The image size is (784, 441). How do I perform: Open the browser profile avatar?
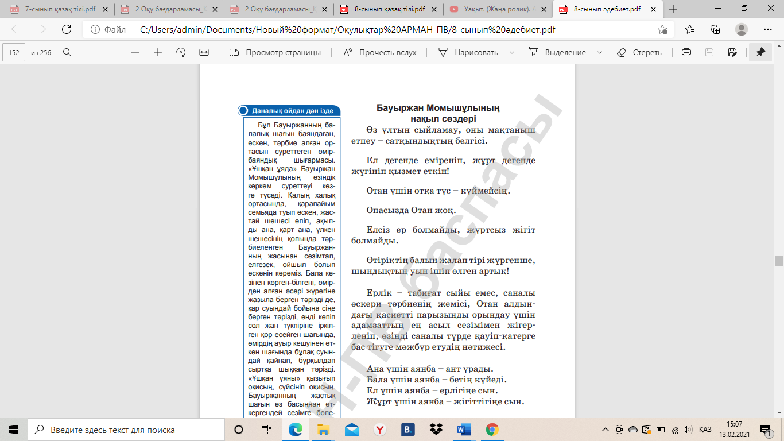[742, 30]
